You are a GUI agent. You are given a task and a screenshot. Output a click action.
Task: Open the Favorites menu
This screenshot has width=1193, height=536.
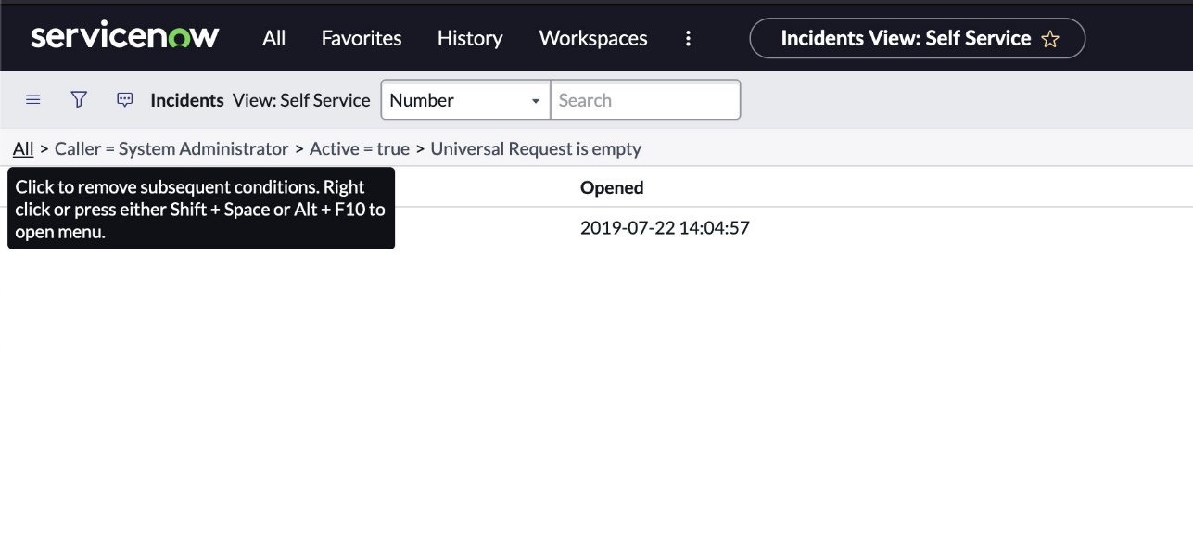coord(362,38)
